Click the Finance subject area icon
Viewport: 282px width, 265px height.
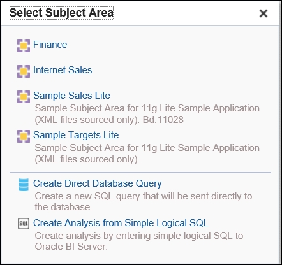coord(24,46)
